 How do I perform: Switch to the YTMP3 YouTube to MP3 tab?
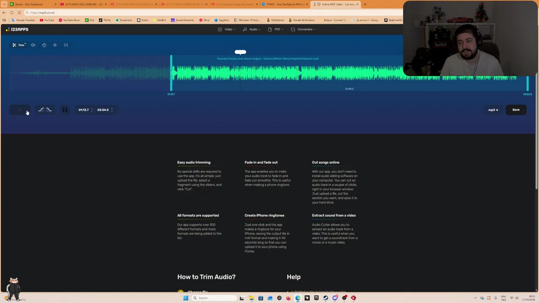[x=285, y=4]
